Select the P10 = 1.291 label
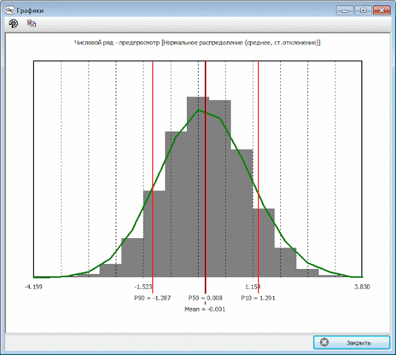The image size is (396, 355). click(x=258, y=298)
